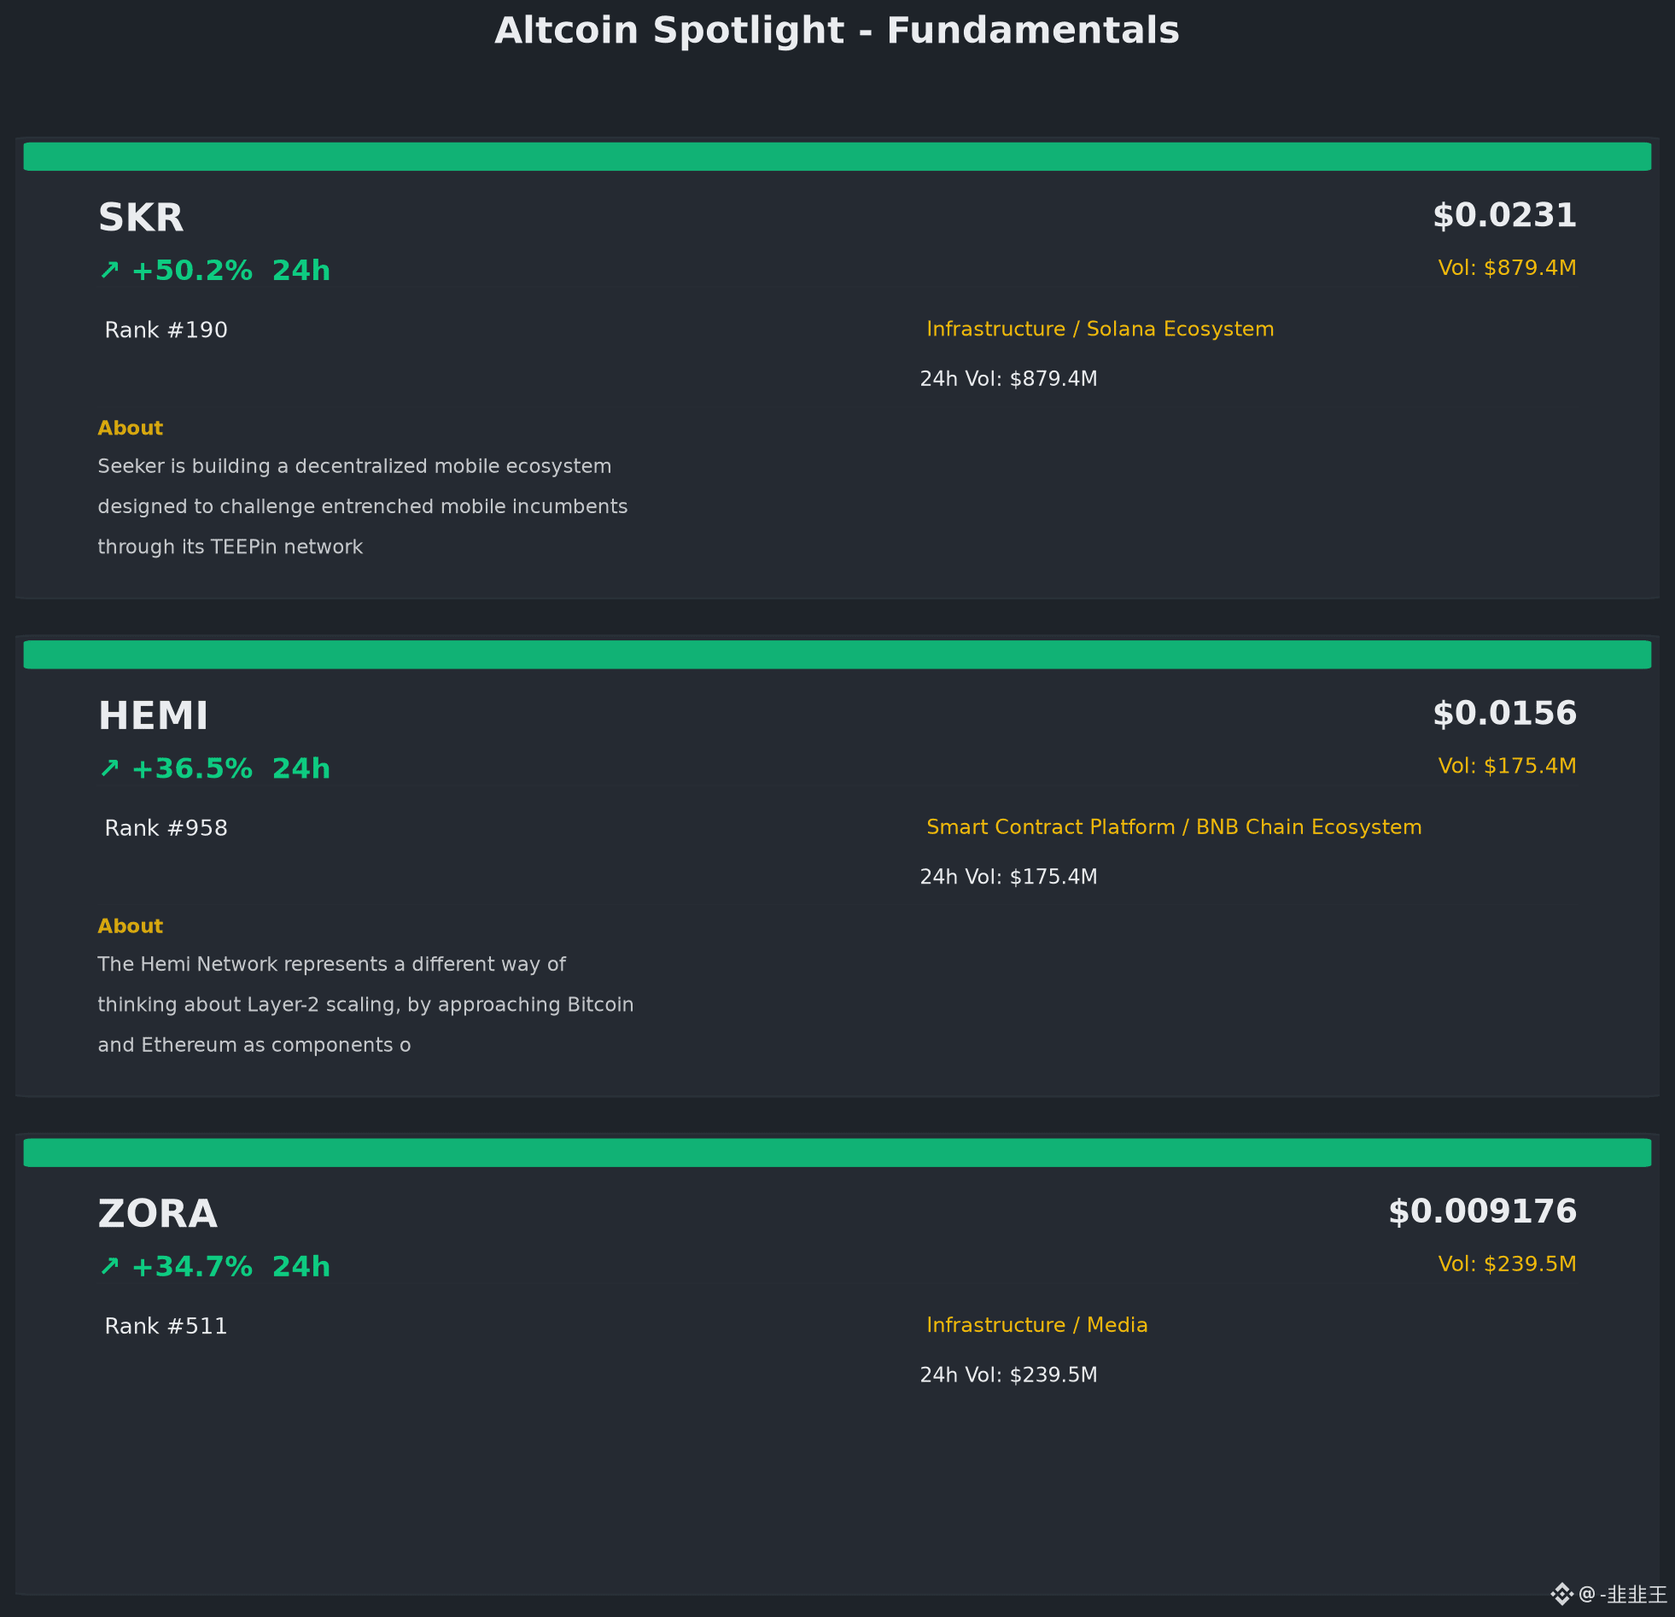Viewport: 1675px width, 1617px height.
Task: Select the HEMI token title
Action: (153, 716)
